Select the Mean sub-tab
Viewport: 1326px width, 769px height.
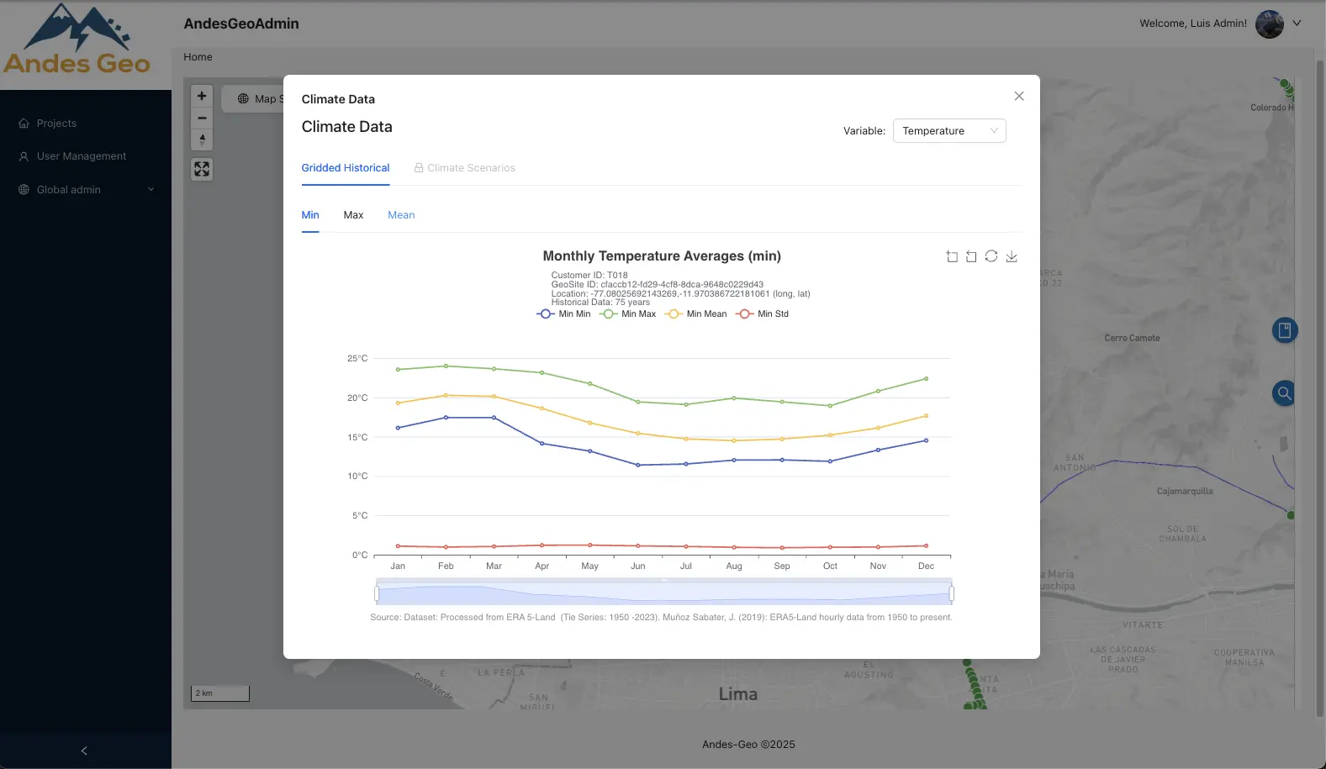pyautogui.click(x=401, y=215)
